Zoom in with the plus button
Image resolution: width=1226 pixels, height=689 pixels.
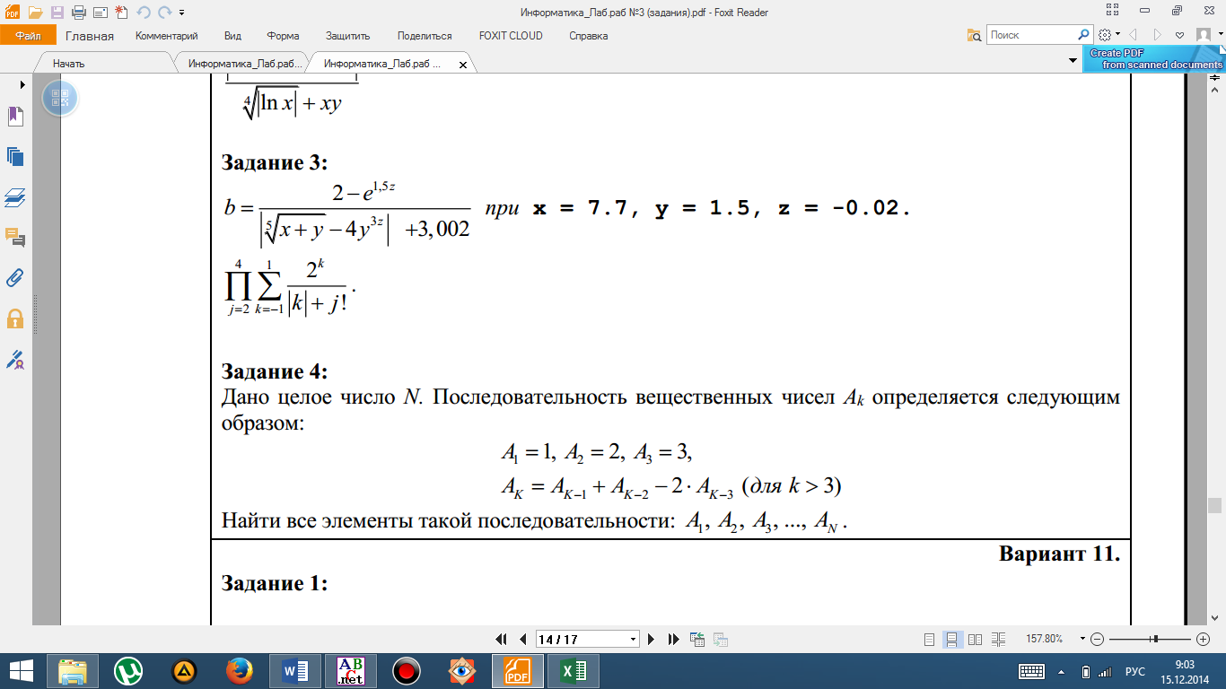1204,639
